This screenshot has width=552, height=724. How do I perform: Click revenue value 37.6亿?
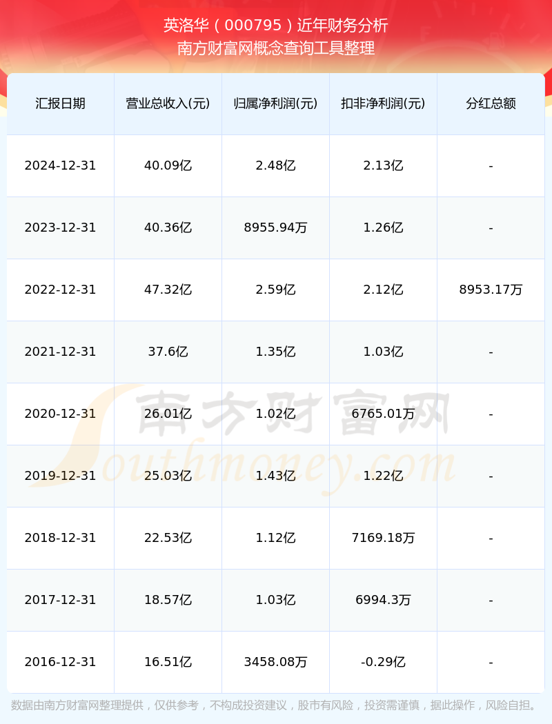pos(168,352)
